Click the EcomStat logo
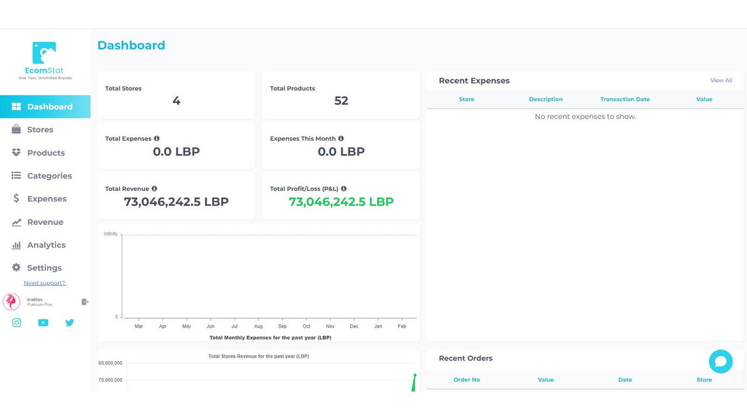 [x=45, y=60]
